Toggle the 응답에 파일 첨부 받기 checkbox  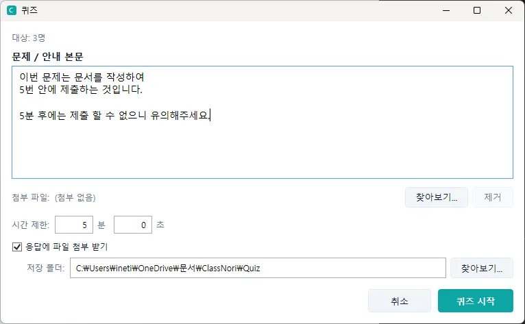coord(17,247)
